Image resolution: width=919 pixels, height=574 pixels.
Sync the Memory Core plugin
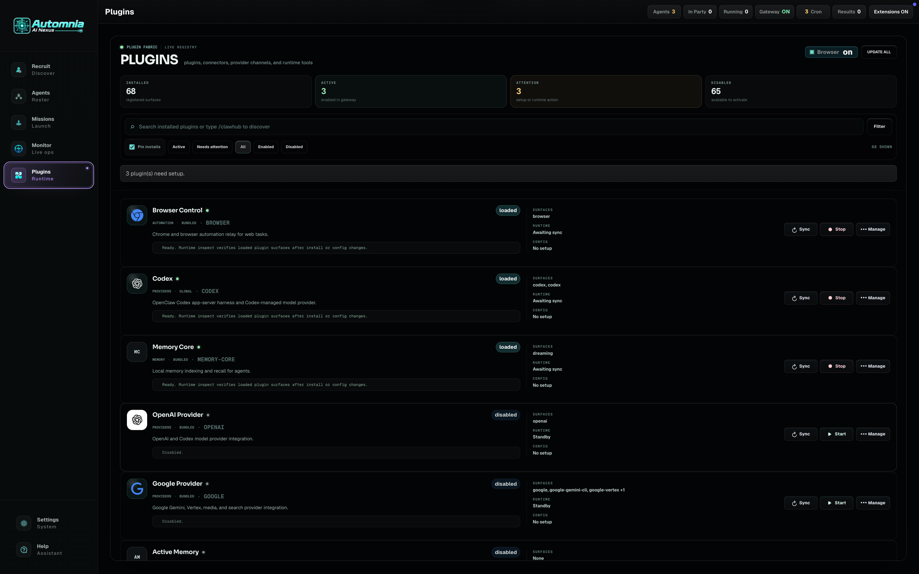(801, 366)
